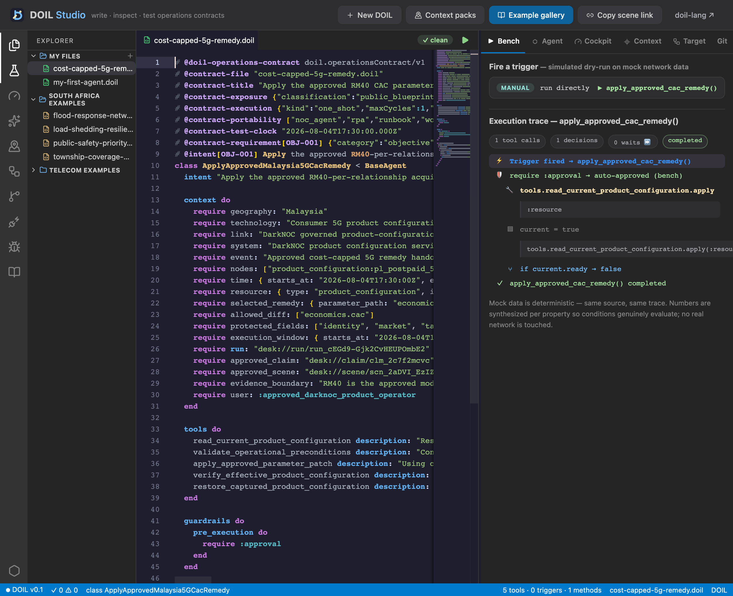Click line number 33 in the editor gutter
This screenshot has width=733, height=596.
(x=155, y=429)
